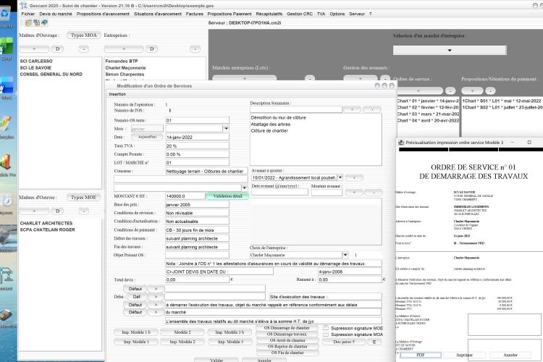The image size is (543, 362).
Task: Click the Doc perso 5 button
Action: (x=343, y=342)
